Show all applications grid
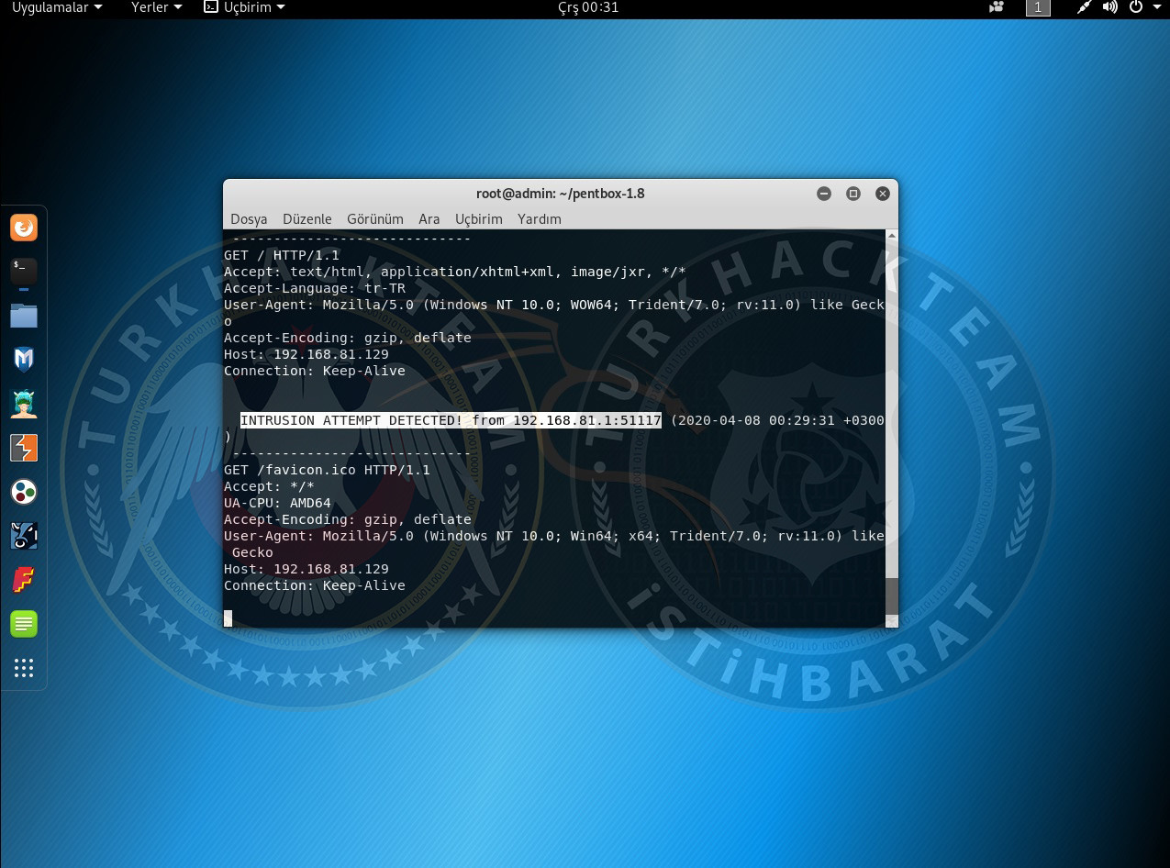 pyautogui.click(x=24, y=668)
